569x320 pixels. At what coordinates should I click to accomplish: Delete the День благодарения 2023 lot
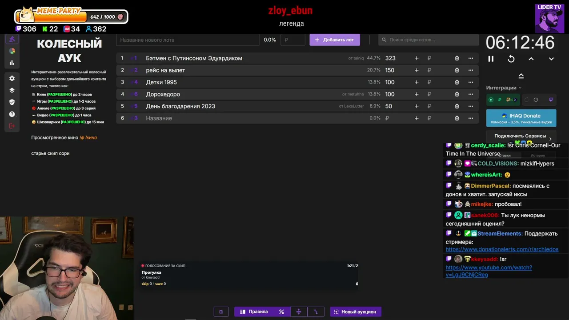pos(457,106)
